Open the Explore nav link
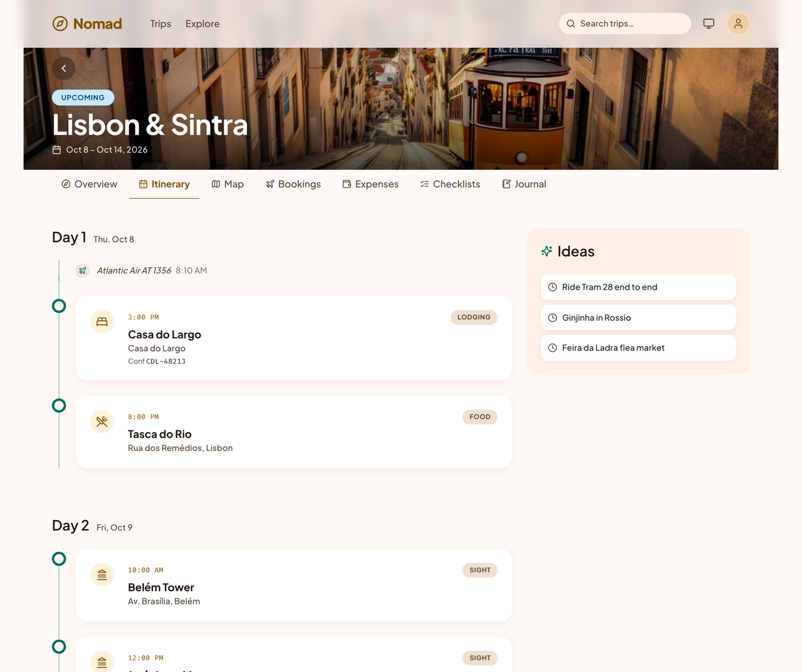 202,24
